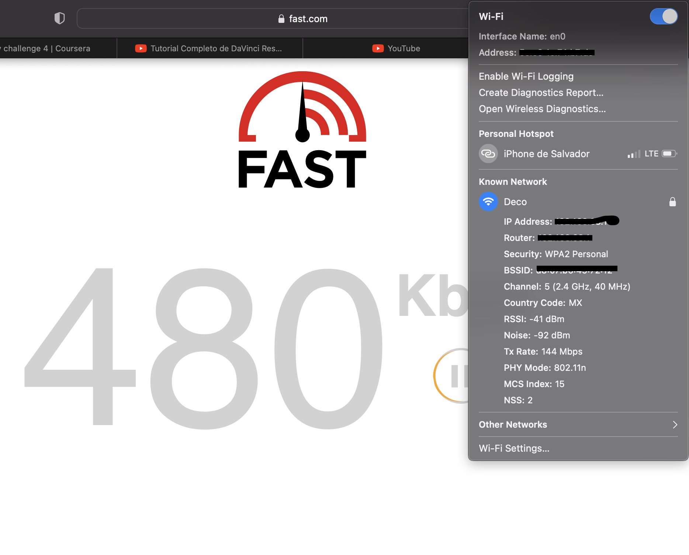Click the MCS Index: 15 line
The width and height of the screenshot is (689, 555).
534,384
